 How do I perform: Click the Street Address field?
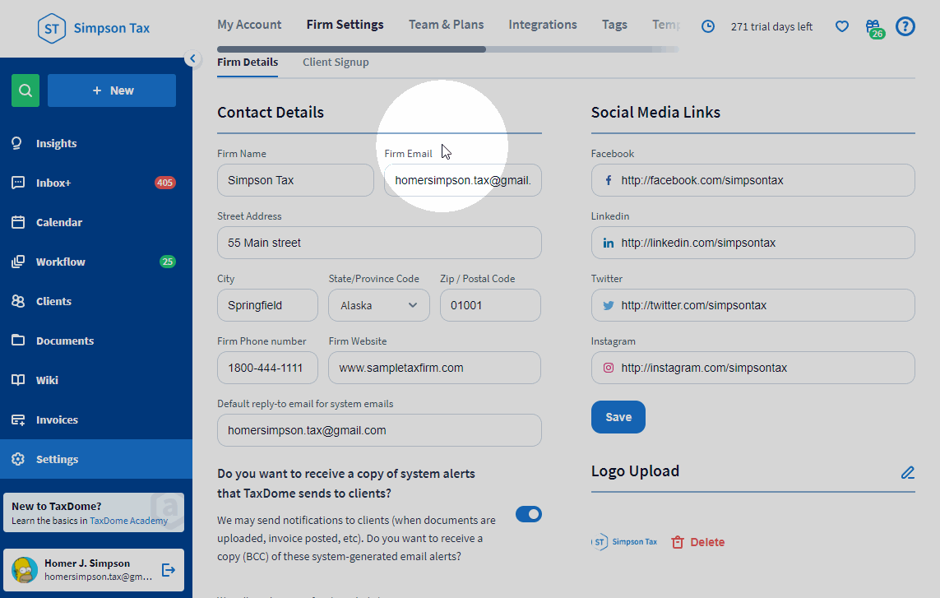[379, 243]
